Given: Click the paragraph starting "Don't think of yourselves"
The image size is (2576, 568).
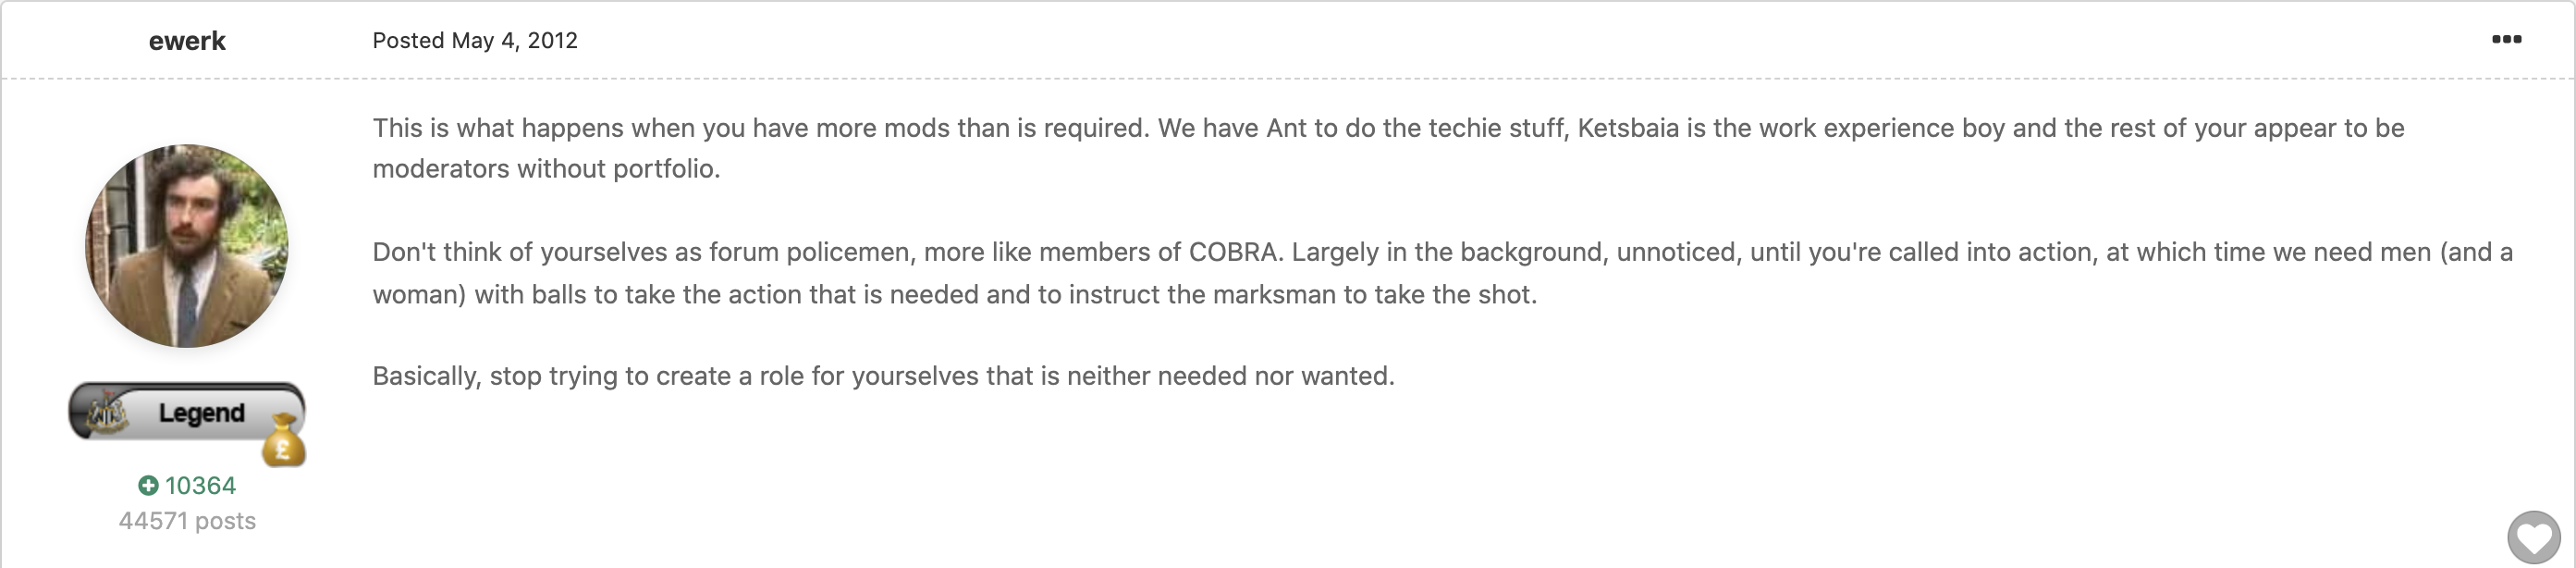Looking at the screenshot, I should pyautogui.click(x=1442, y=273).
